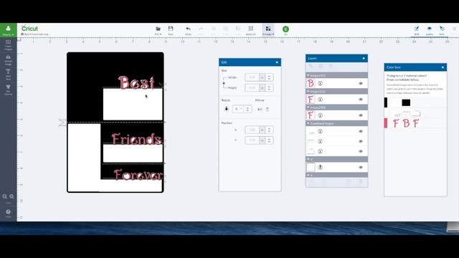Open cut line type of B layer
This screenshot has width=459, height=258.
coord(321,83)
